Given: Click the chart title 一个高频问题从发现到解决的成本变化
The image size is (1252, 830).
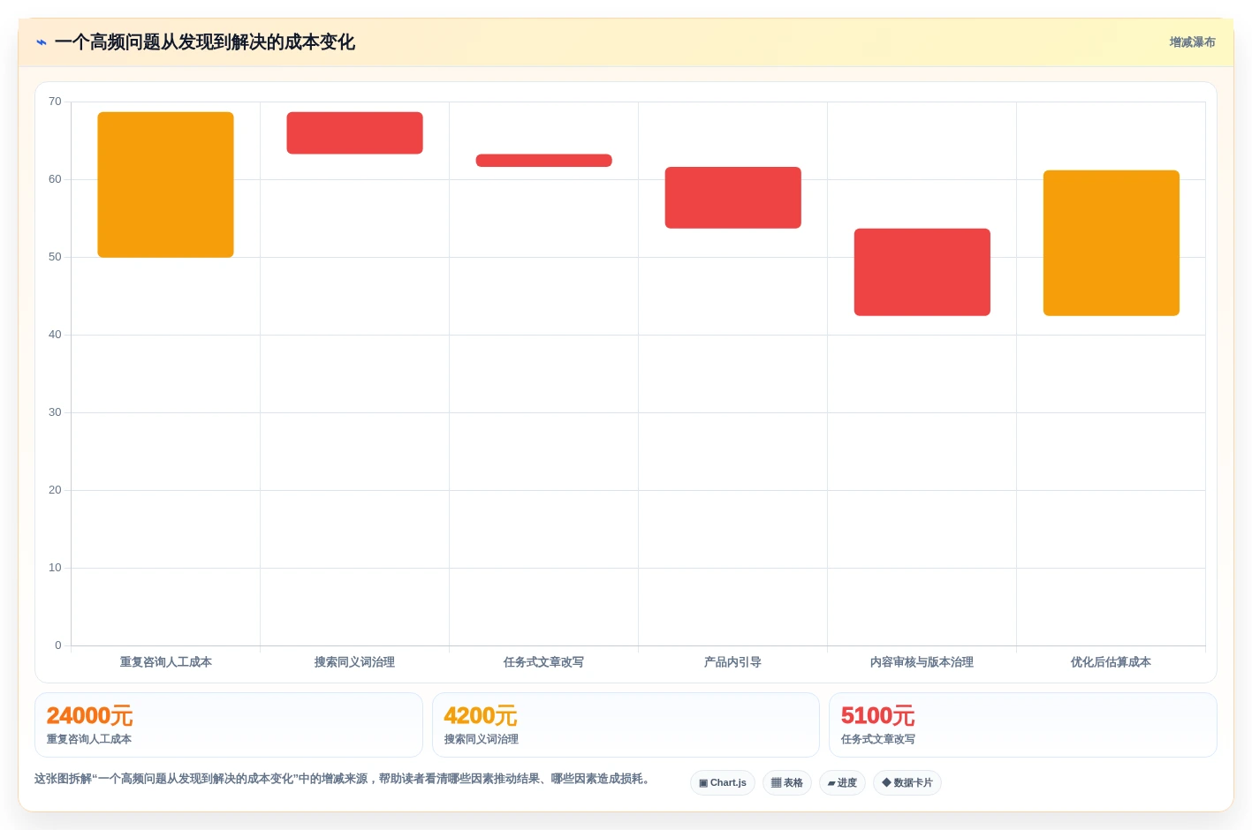Looking at the screenshot, I should click(x=205, y=42).
